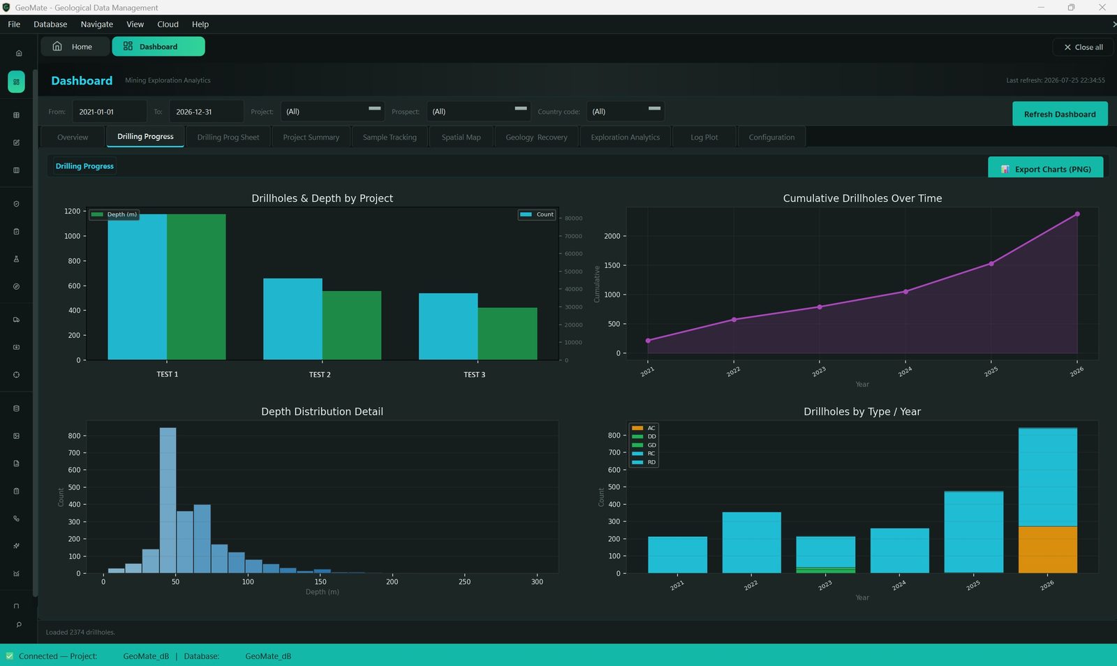Click the document file icon in sidebar
The image size is (1117, 666).
point(16,464)
